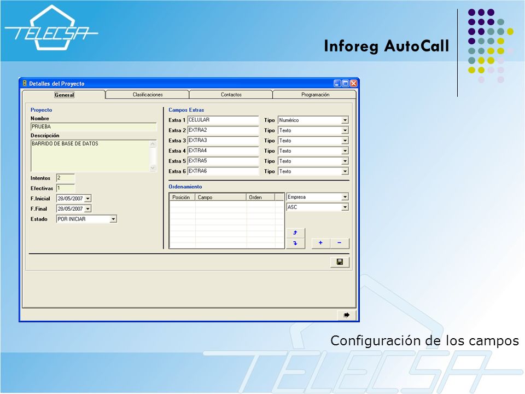525x394 pixels.
Task: Open the Tipo dropdown for Extra 3
Action: [345, 141]
